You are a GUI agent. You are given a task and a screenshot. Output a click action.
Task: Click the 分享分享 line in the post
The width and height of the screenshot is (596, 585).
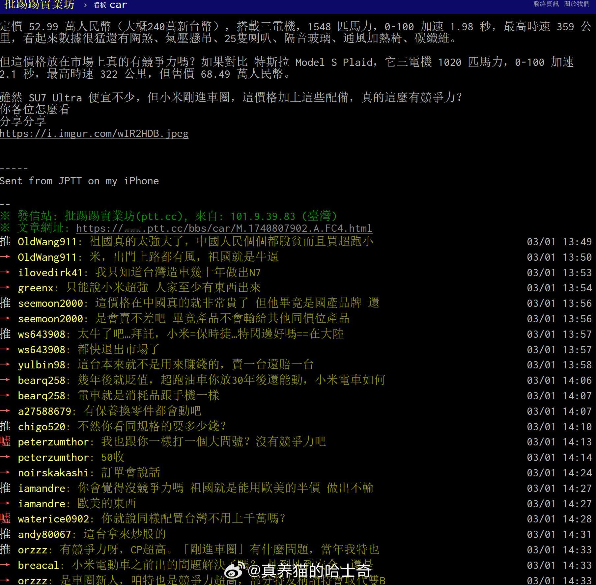click(x=23, y=121)
